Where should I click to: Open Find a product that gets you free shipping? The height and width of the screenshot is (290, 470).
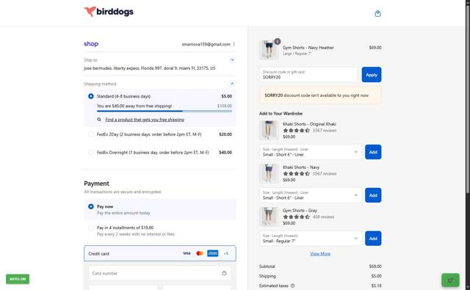pyautogui.click(x=145, y=120)
